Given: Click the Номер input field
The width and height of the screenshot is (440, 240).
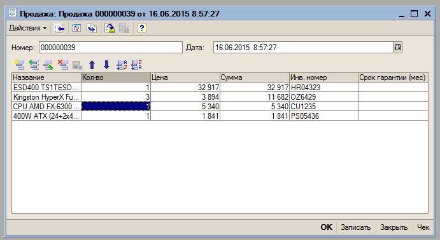Looking at the screenshot, I should [x=111, y=48].
